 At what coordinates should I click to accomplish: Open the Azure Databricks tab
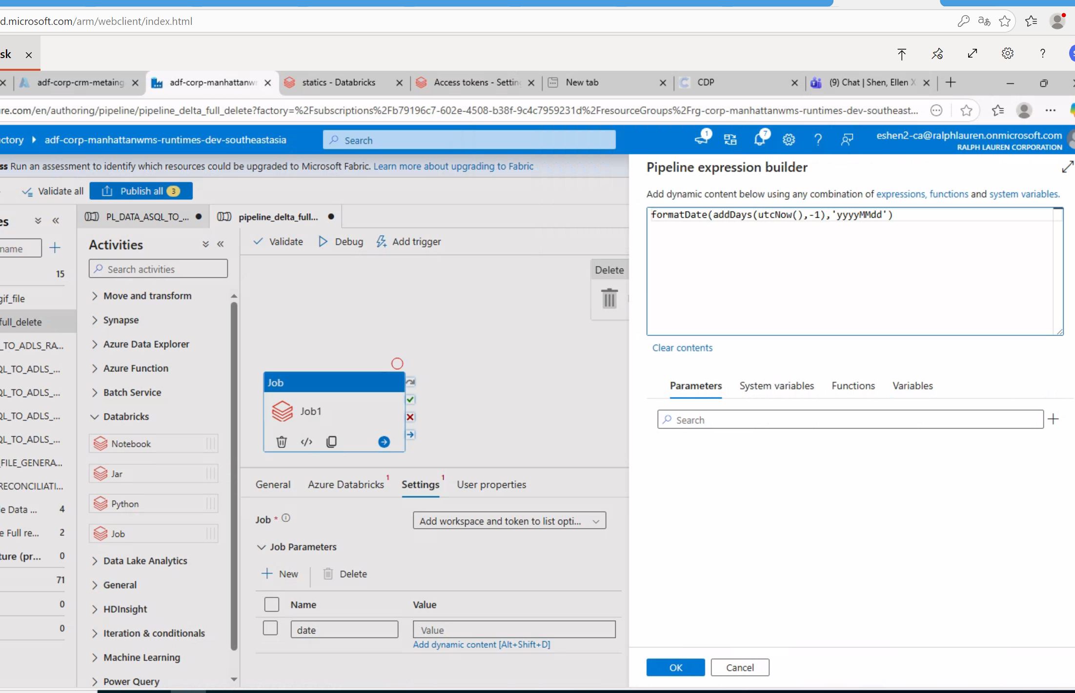click(345, 484)
